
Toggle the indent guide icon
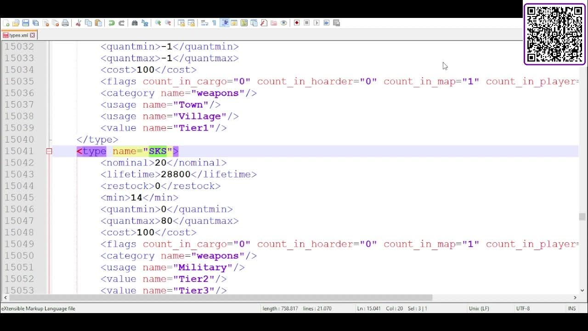pos(225,23)
